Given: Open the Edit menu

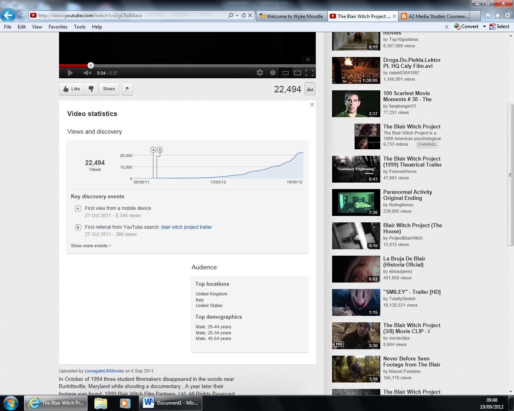Looking at the screenshot, I should 22,27.
